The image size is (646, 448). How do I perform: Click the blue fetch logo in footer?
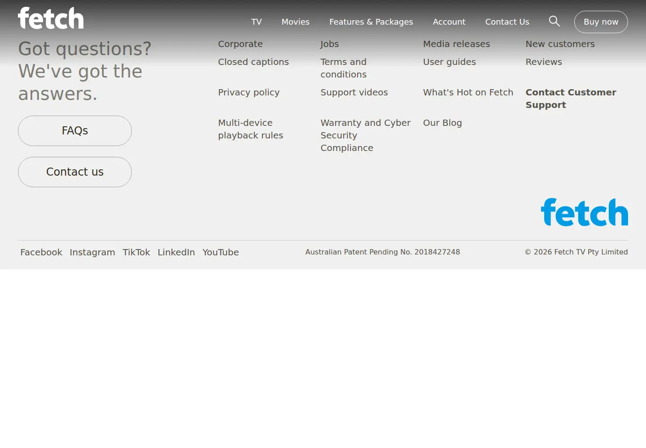tap(585, 212)
